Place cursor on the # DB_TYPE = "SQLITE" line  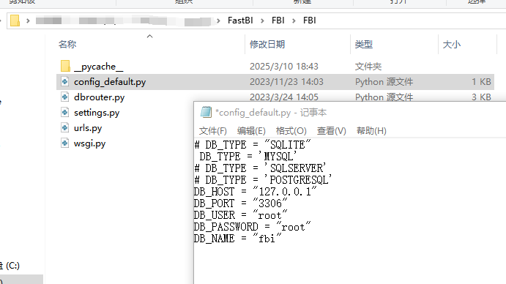pyautogui.click(x=253, y=145)
